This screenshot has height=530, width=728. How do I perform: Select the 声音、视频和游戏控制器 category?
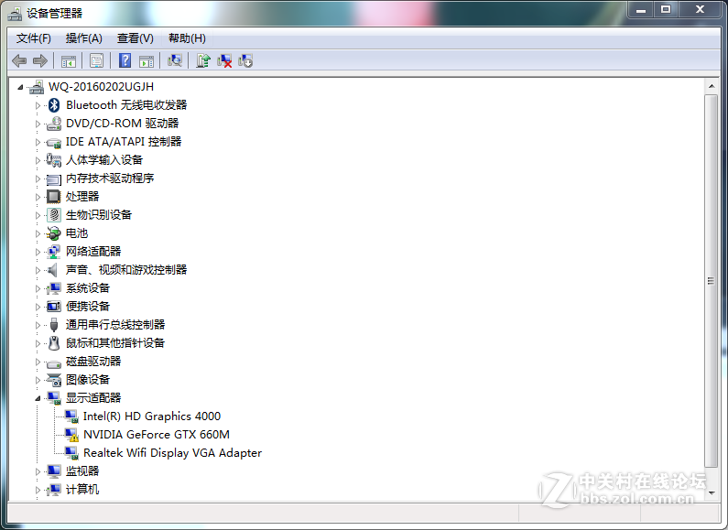(x=126, y=270)
